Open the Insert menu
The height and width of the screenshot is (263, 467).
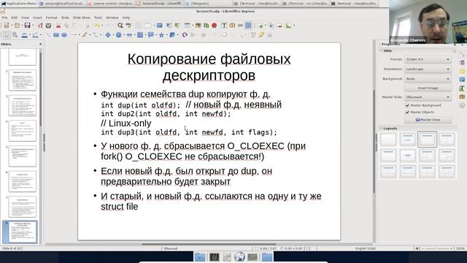pos(37,18)
